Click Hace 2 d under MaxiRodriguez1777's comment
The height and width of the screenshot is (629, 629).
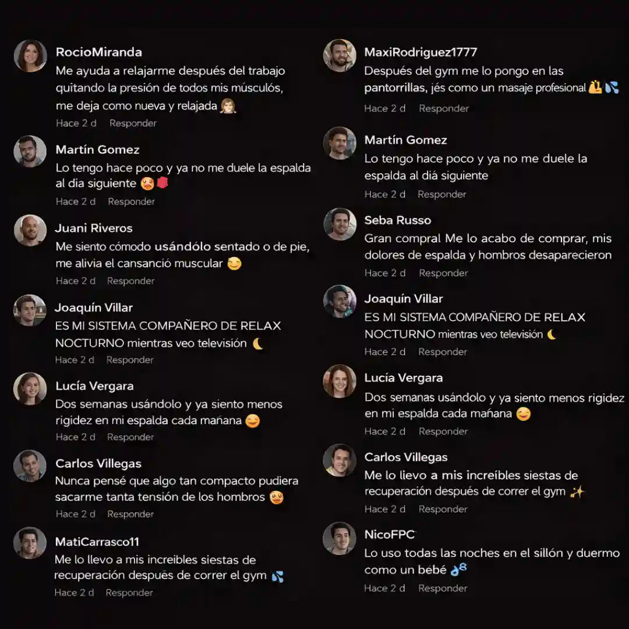[386, 108]
